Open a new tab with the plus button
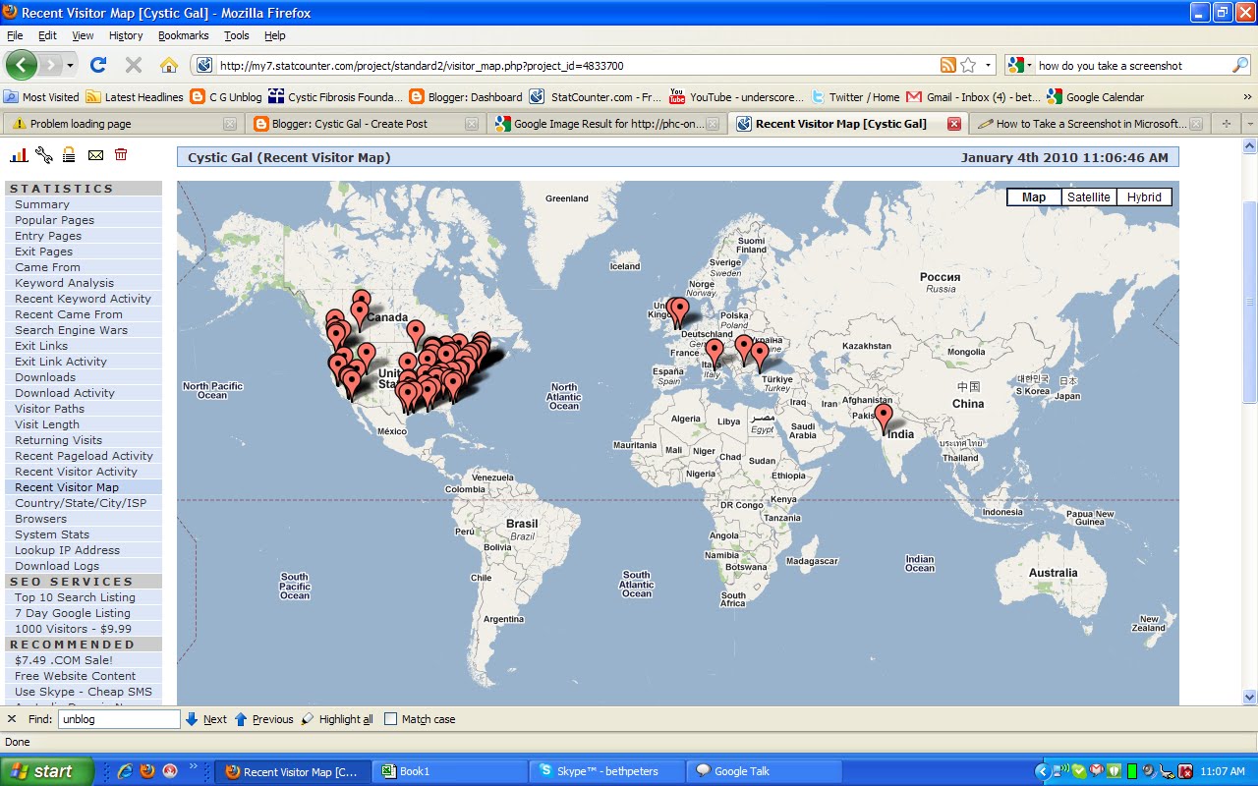 (1226, 124)
